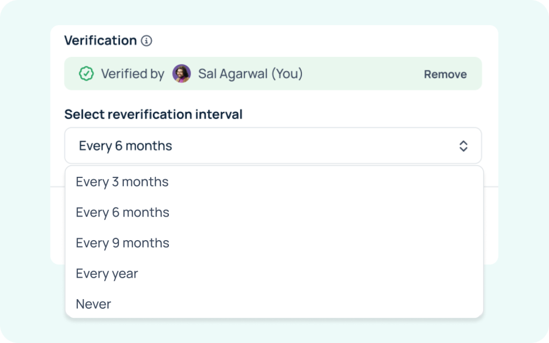Click the "Verified by" text
The image size is (549, 343).
132,74
